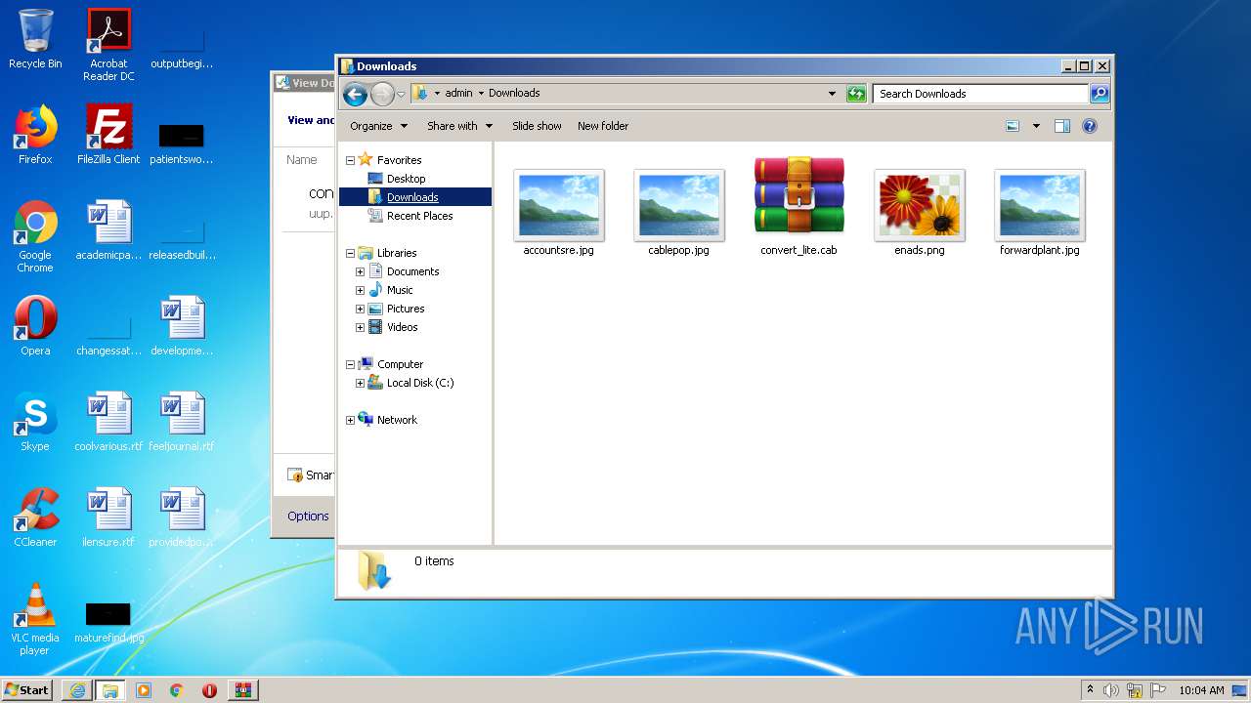Open CCleaner desktop shortcut
Viewport: 1251px width, 703px height.
(35, 517)
